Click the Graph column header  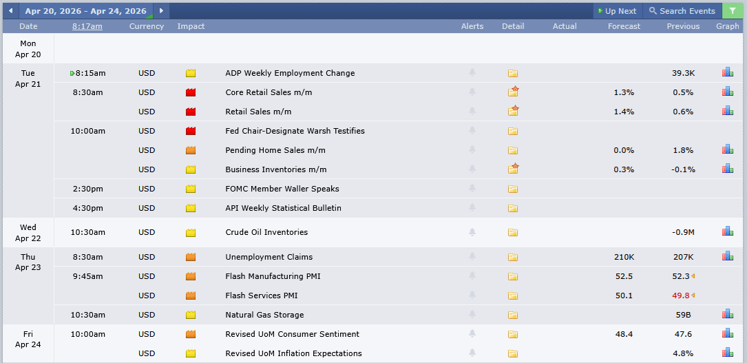(x=728, y=26)
